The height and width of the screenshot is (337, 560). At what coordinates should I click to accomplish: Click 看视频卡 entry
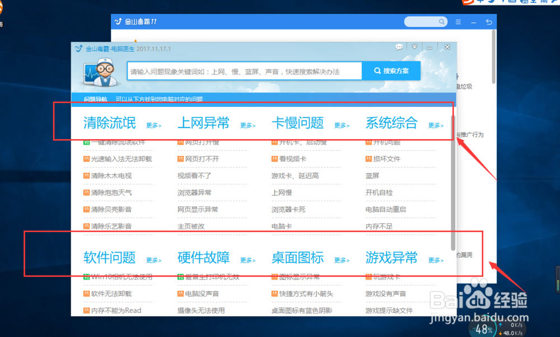coord(292,159)
